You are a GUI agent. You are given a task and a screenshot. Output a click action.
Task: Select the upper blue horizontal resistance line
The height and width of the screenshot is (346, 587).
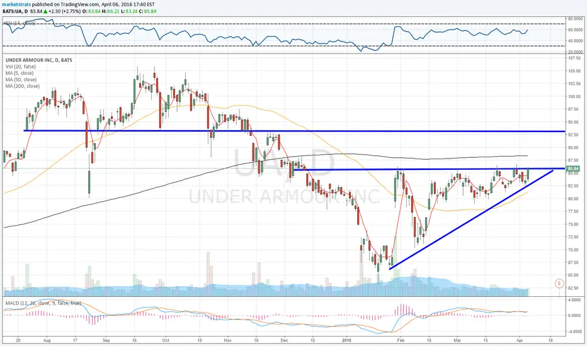point(294,131)
